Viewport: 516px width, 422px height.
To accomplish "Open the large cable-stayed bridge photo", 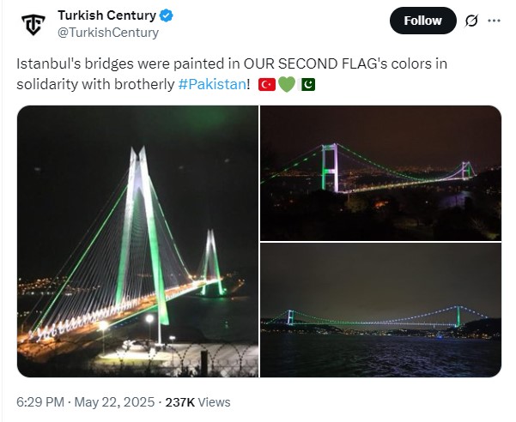I will point(137,241).
